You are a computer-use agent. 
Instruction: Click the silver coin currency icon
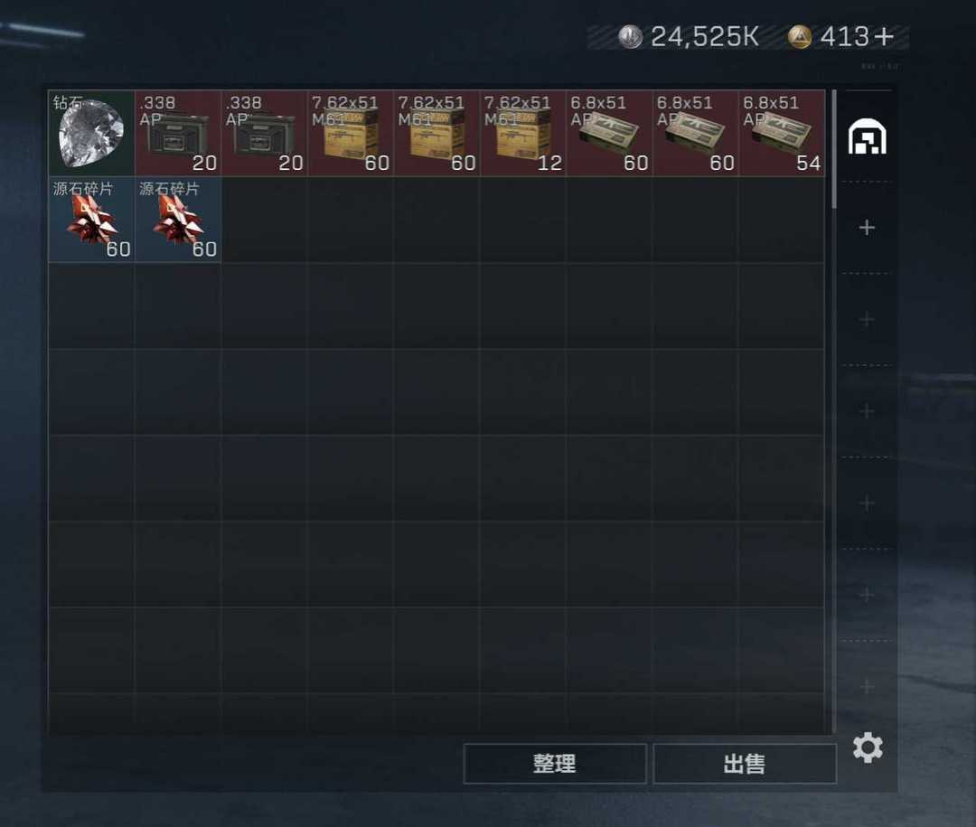point(630,37)
